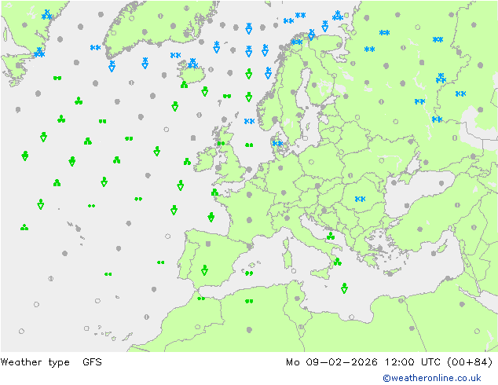Click the heavy snow symbol on northern Iceland
498x385 pixels.
pos(192,64)
